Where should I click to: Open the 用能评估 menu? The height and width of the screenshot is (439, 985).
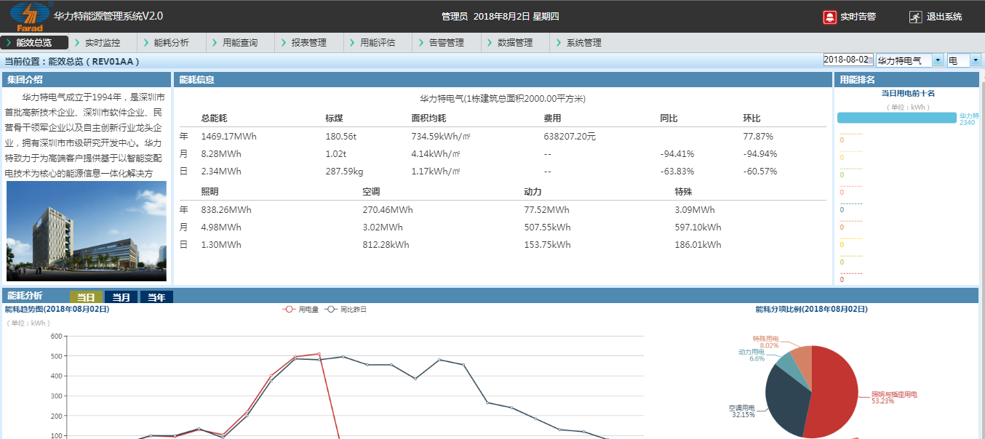[378, 43]
